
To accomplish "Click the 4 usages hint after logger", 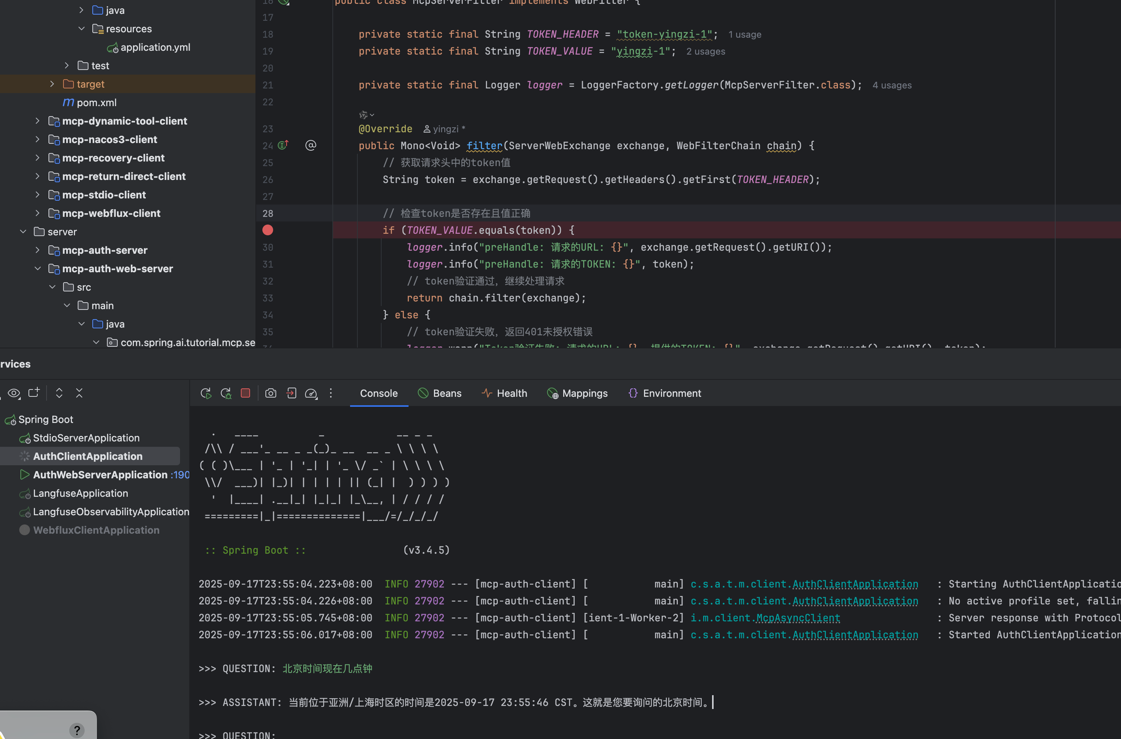I will click(891, 85).
